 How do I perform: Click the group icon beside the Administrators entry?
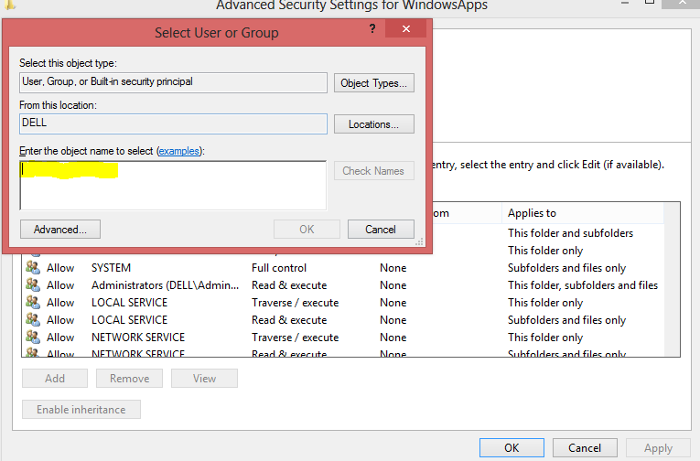[x=33, y=285]
